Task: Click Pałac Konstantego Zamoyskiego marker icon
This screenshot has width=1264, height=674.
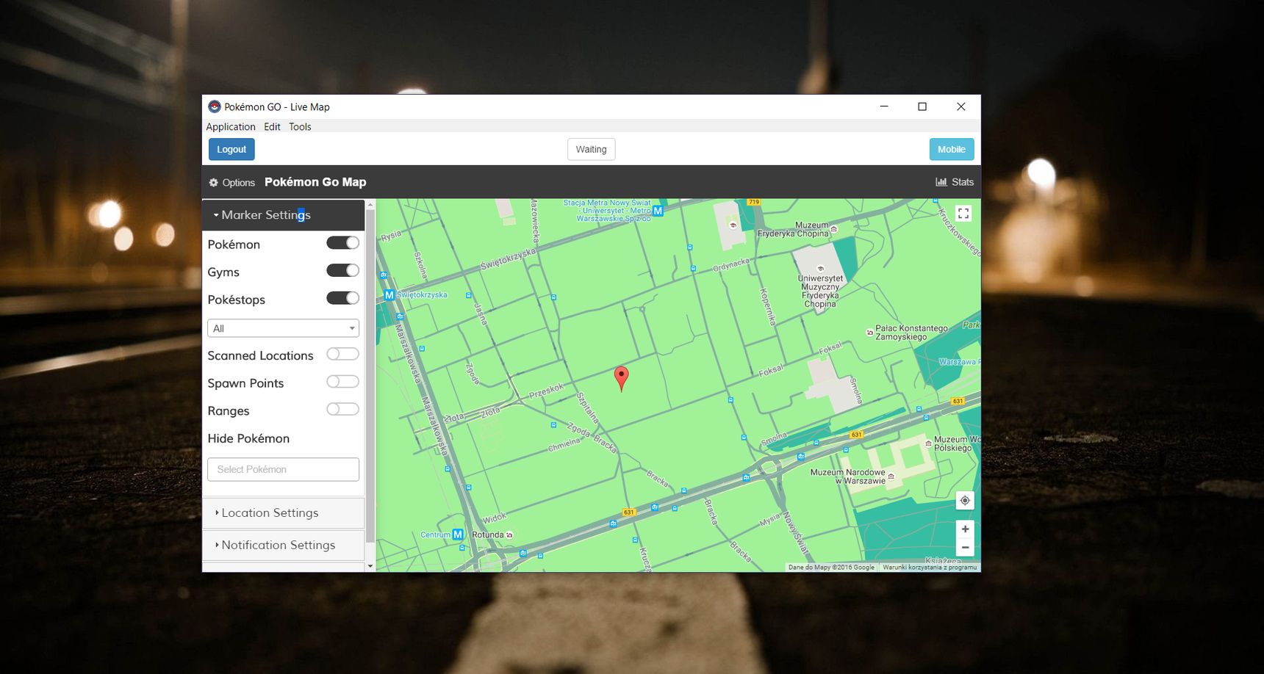Action: point(869,333)
